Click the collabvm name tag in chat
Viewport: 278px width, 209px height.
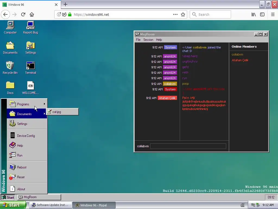coord(170,84)
